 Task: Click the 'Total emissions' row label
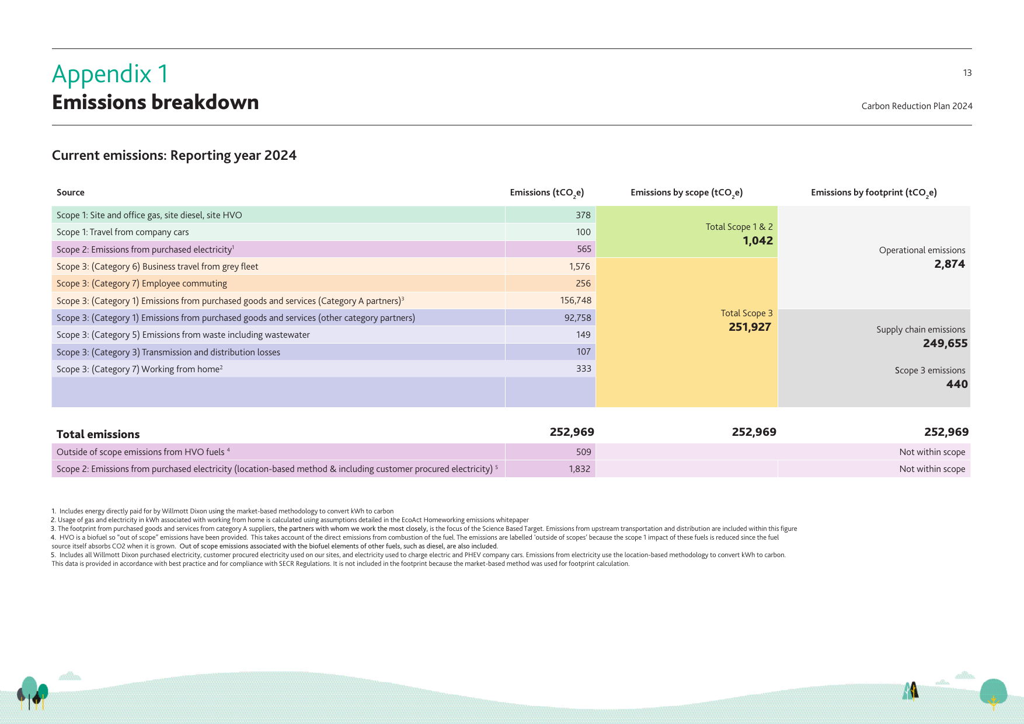point(98,434)
